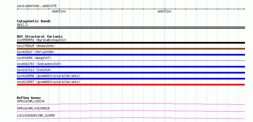253x122 pixels.
Task: Click the 46907100 ruler position label
Action: point(59,11)
